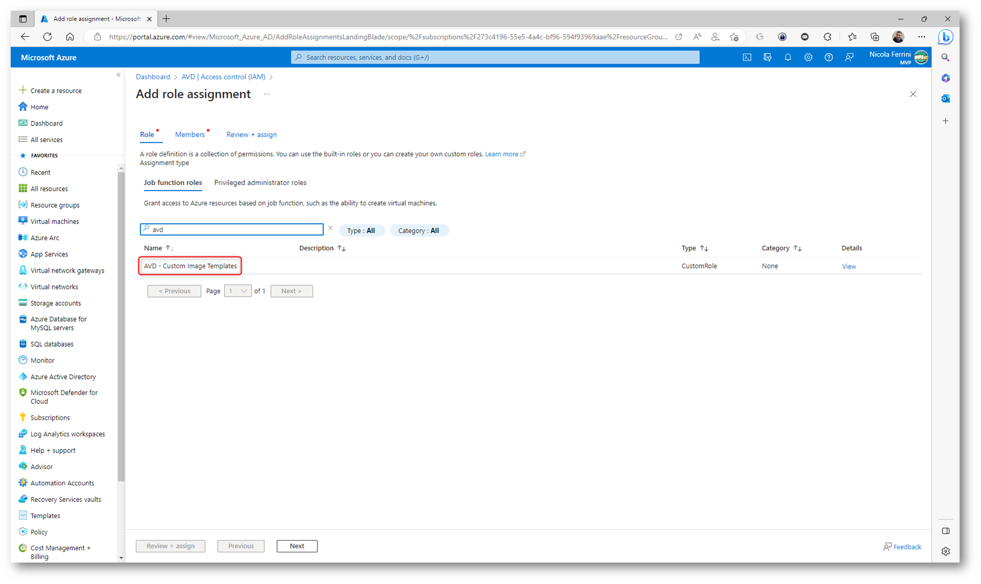The width and height of the screenshot is (981, 584).
Task: Click the Next button at bottom
Action: click(297, 546)
